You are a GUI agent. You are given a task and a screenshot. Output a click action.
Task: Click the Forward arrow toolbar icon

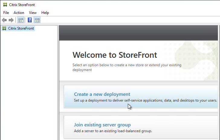[11, 20]
